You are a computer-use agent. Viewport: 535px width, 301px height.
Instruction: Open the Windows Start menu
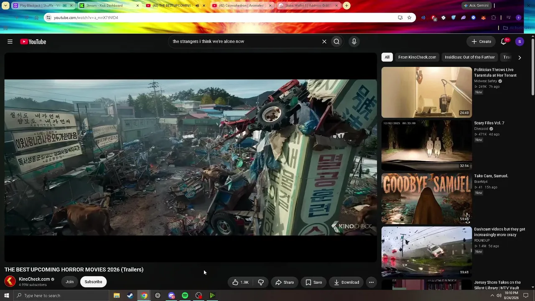[7, 296]
